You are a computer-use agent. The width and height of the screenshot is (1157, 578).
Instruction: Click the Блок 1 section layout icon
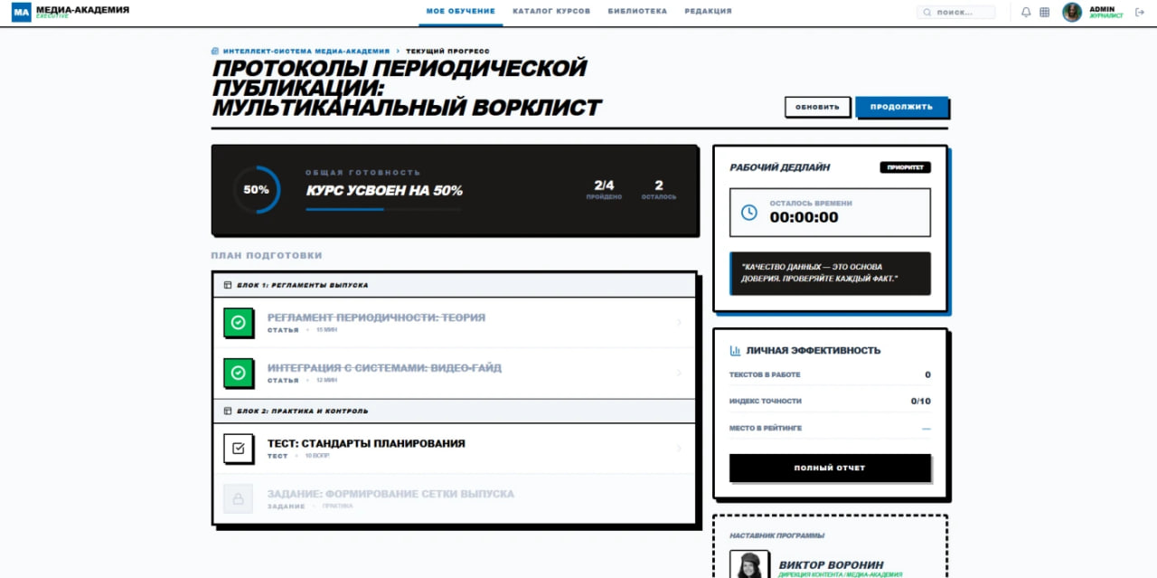click(228, 285)
